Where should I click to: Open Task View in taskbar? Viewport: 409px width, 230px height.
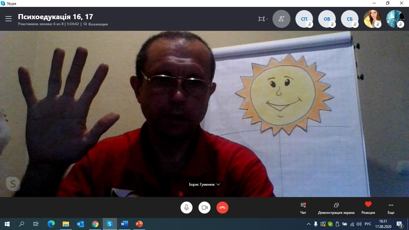[x=36, y=224]
